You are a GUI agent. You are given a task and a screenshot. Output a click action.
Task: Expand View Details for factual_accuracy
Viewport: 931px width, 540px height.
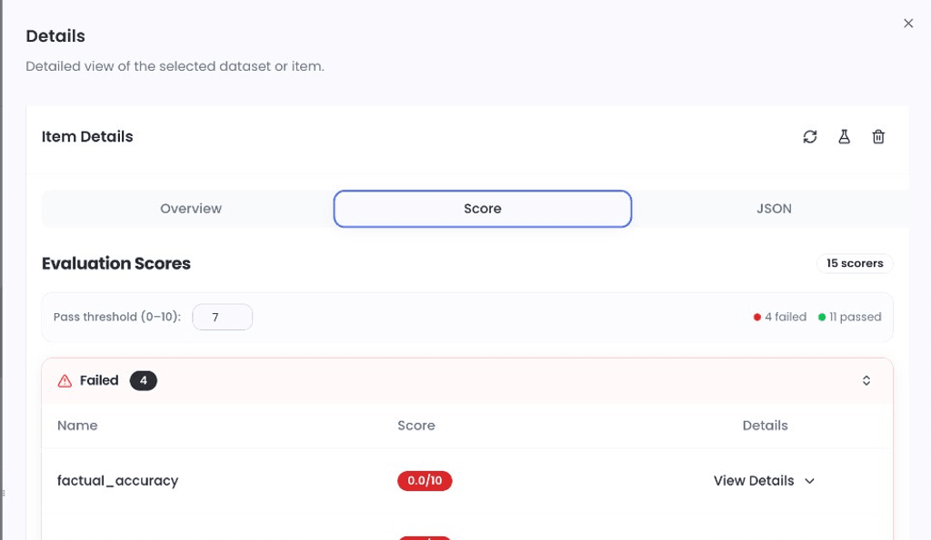[x=764, y=481]
